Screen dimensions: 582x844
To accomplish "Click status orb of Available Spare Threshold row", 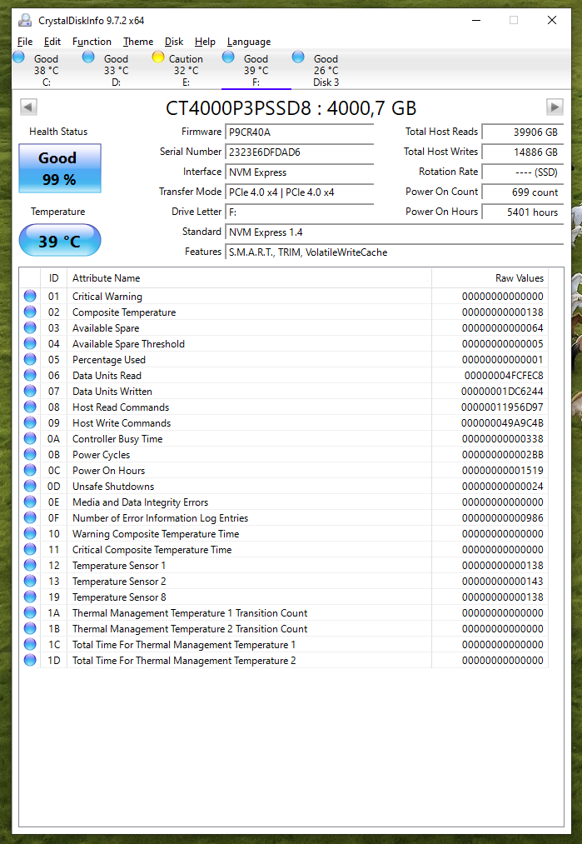I will [30, 343].
